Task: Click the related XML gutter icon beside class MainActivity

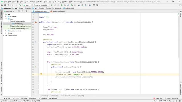Action: pyautogui.click(x=36, y=22)
